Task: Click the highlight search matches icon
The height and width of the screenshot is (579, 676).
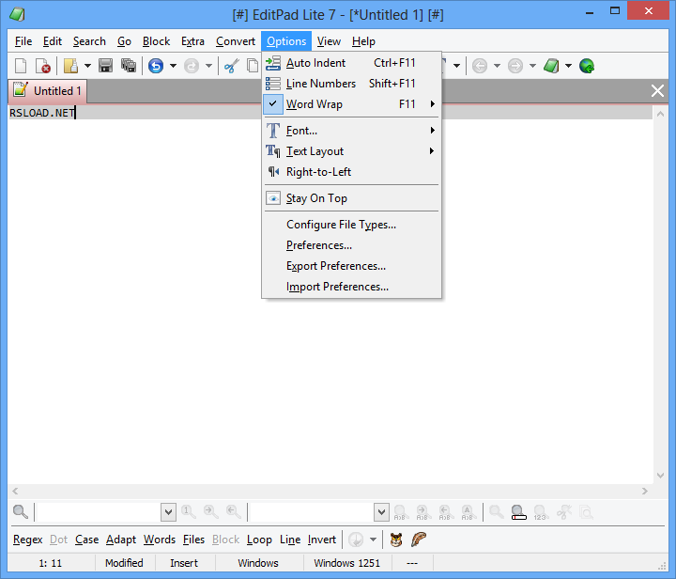Action: (x=518, y=512)
